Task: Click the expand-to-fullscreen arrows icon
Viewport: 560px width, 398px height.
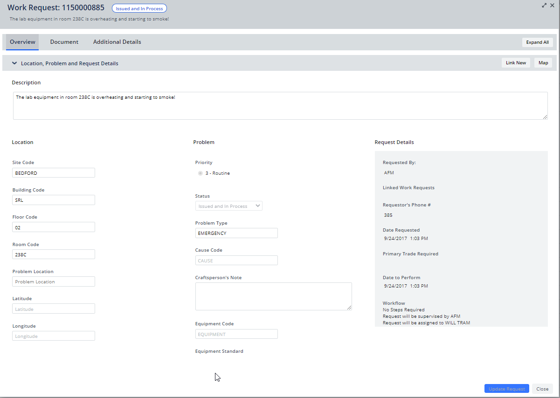Action: tap(544, 5)
